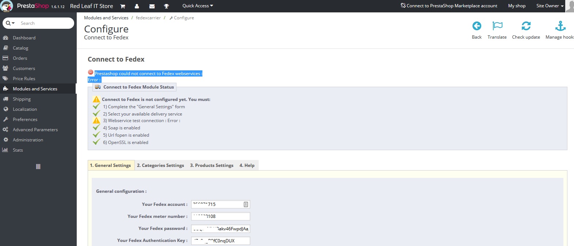Click the employee avatar image
Image resolution: width=574 pixels, height=246 pixels.
pos(570,6)
